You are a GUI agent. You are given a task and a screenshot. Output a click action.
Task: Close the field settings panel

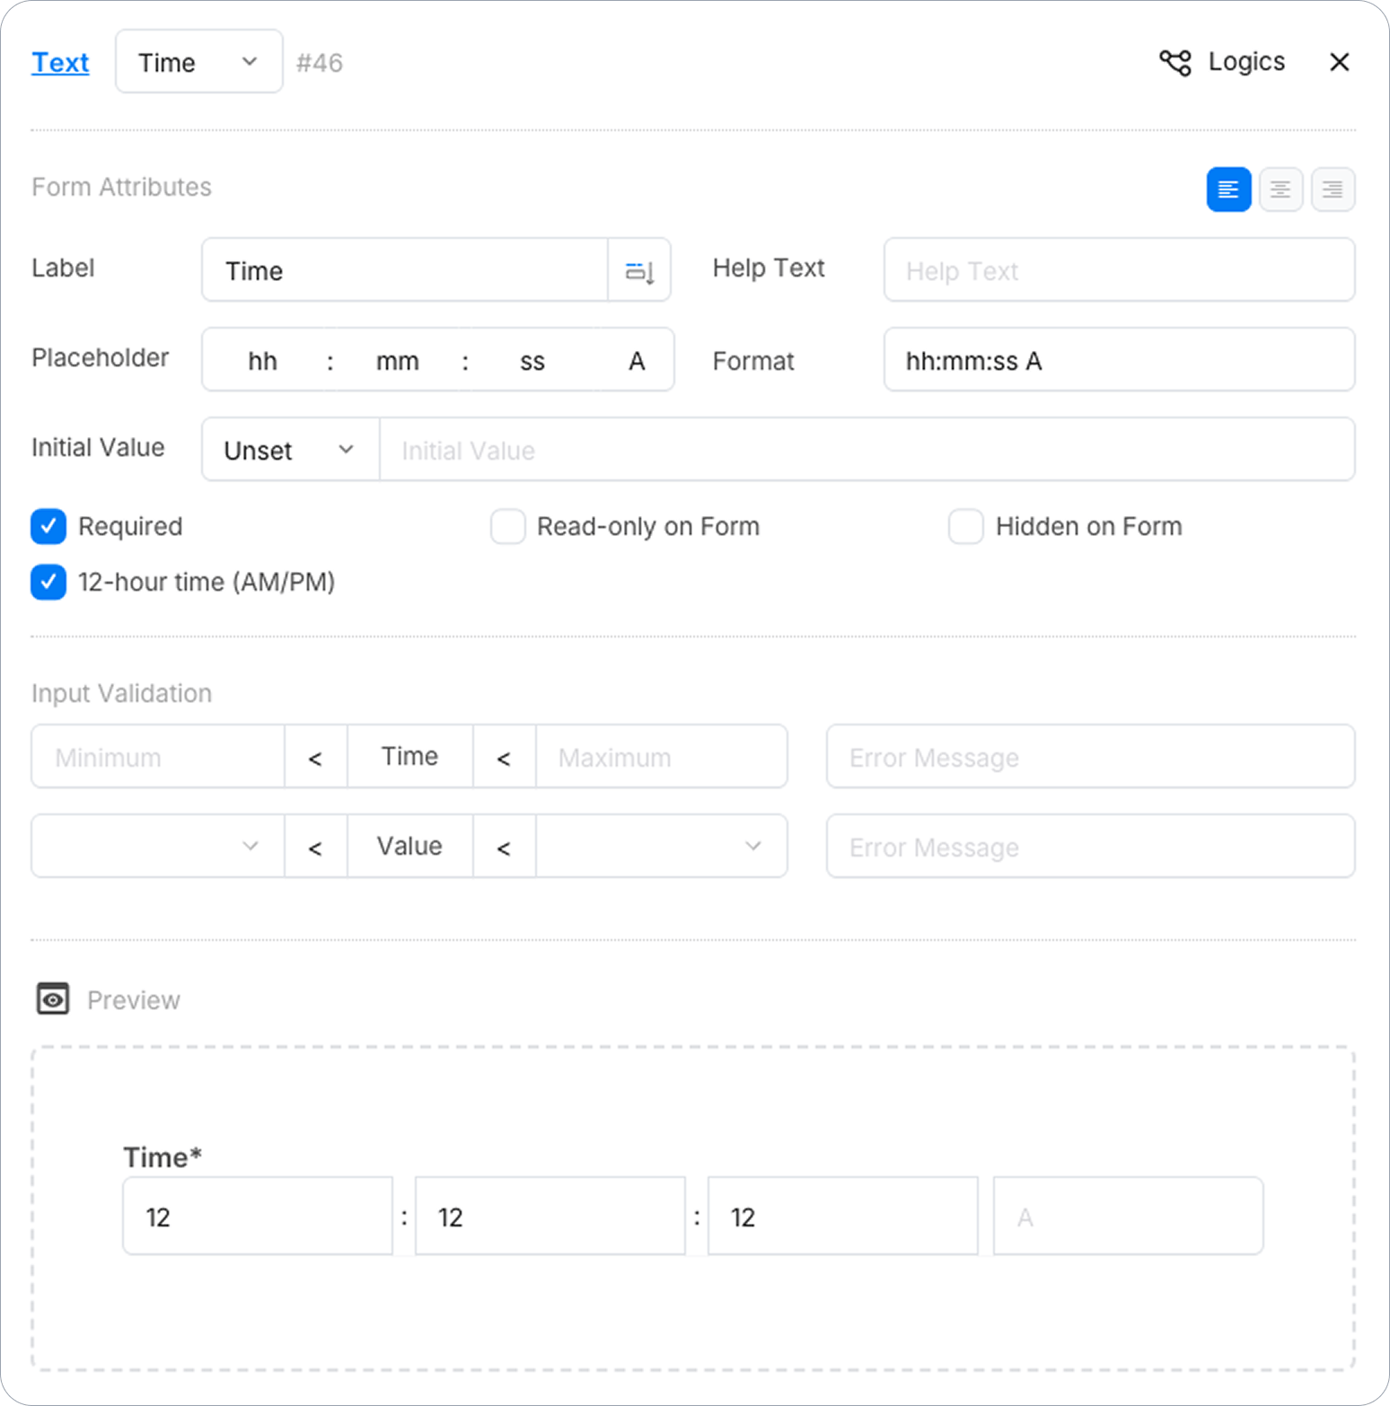(x=1339, y=62)
